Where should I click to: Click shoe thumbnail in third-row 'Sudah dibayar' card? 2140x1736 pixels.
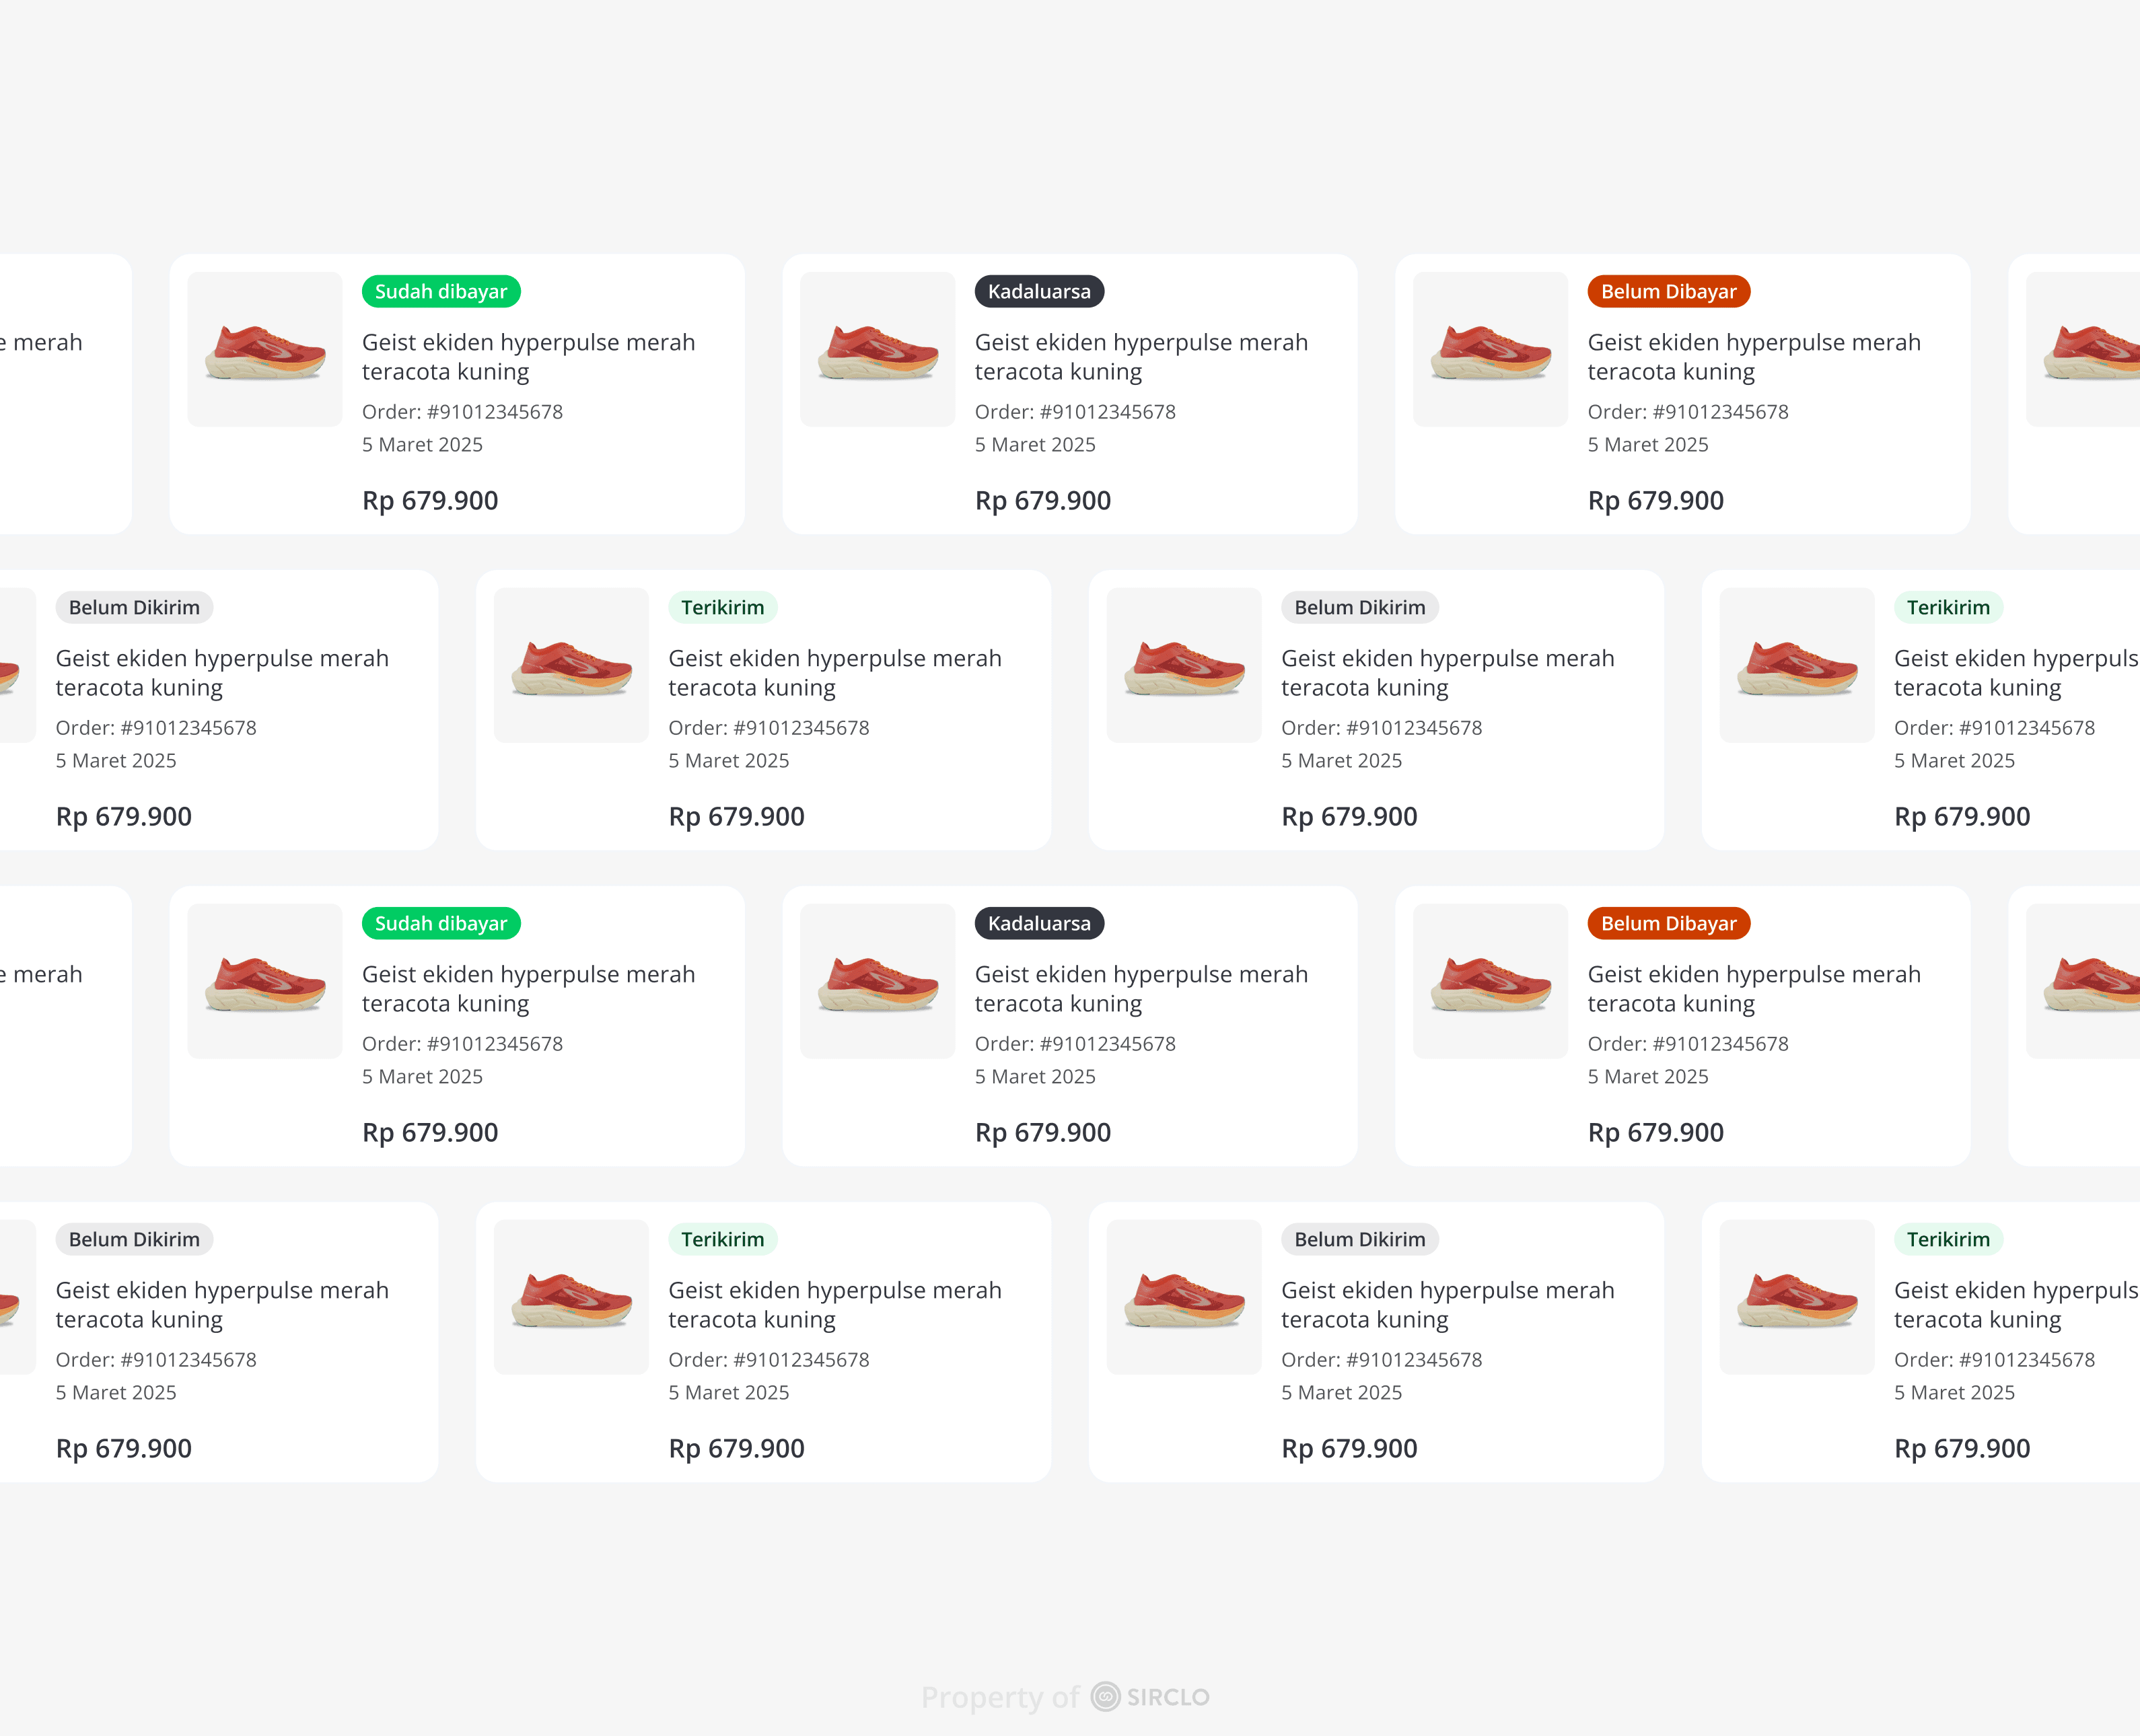point(265,982)
